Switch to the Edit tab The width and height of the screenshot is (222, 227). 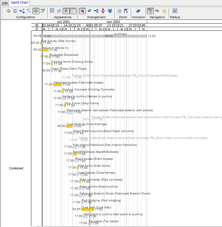click(5, 3)
